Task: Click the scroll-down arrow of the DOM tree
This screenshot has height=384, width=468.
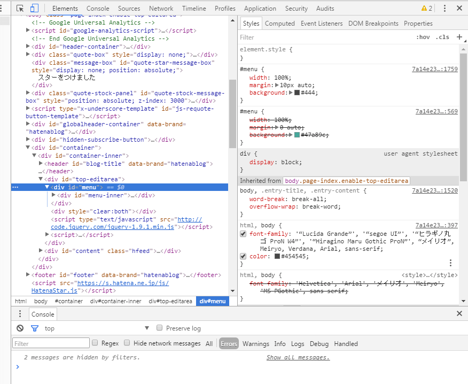Action: coord(232,291)
